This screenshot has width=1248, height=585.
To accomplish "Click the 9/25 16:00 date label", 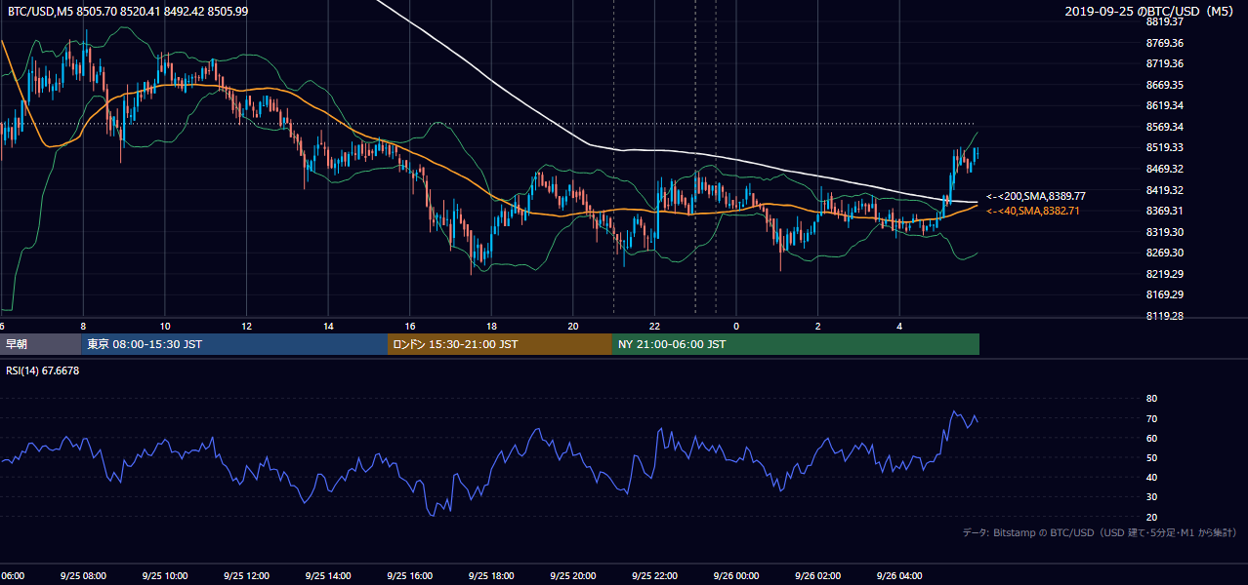I will pos(410,576).
